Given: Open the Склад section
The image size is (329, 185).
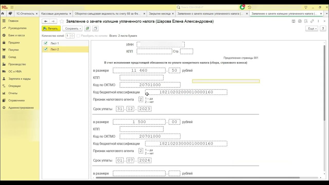Looking at the screenshot, I should click(12, 57).
